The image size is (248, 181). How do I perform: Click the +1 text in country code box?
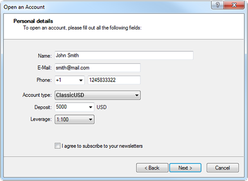pyautogui.click(x=58, y=80)
